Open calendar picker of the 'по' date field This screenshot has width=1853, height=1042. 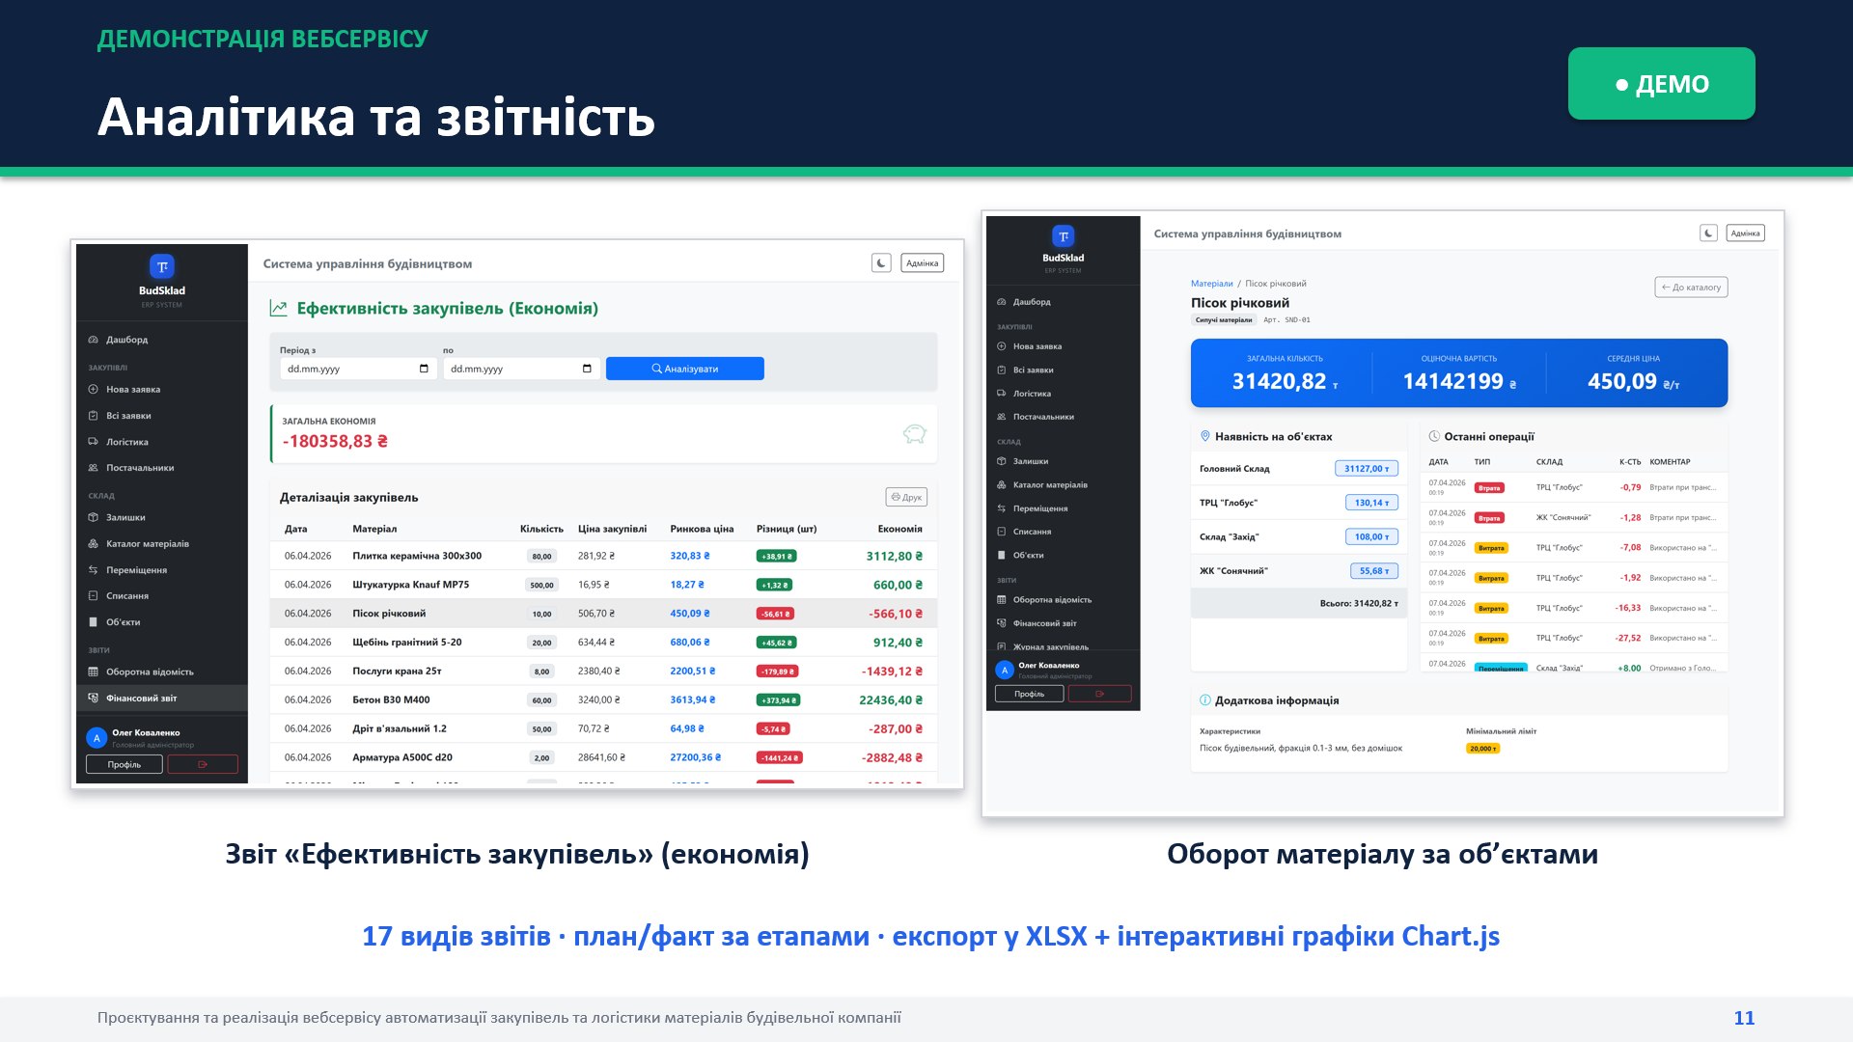pos(587,369)
